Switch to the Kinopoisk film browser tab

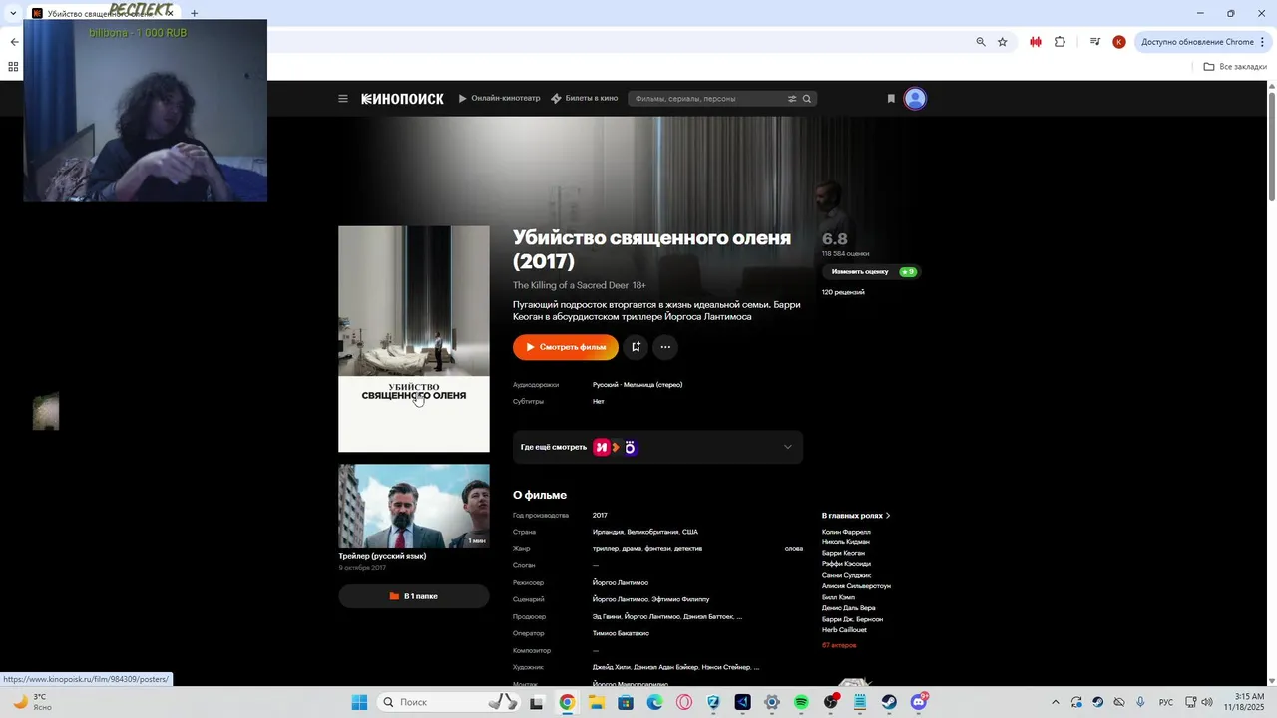[x=104, y=13]
